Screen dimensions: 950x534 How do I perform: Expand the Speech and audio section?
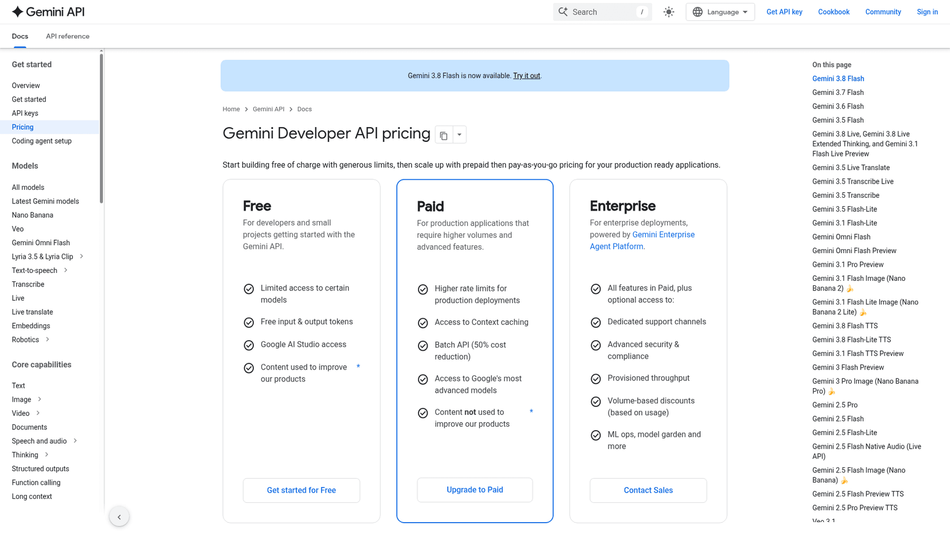tap(75, 441)
